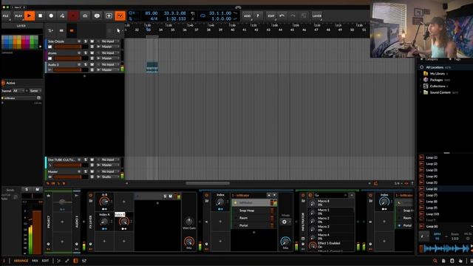Select Loop (1) in browser list
Image resolution: width=473 pixels, height=266 pixels.
click(x=445, y=157)
